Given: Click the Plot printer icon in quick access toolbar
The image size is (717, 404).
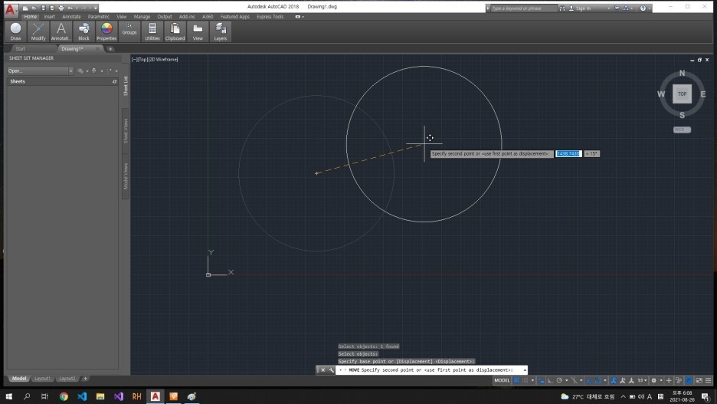Looking at the screenshot, I should click(x=61, y=8).
